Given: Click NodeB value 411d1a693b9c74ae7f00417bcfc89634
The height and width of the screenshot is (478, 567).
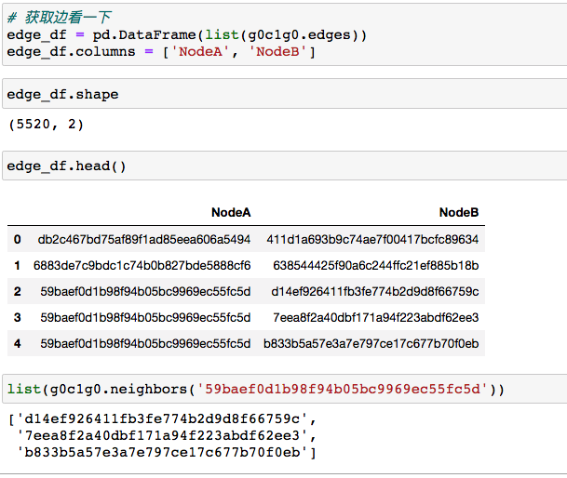Looking at the screenshot, I should [372, 239].
